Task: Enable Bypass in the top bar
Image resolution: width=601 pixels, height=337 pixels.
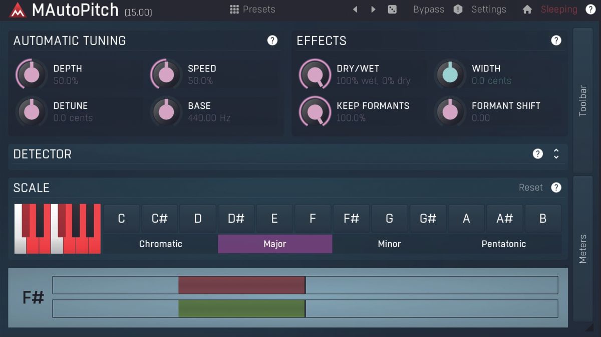Action: (428, 9)
